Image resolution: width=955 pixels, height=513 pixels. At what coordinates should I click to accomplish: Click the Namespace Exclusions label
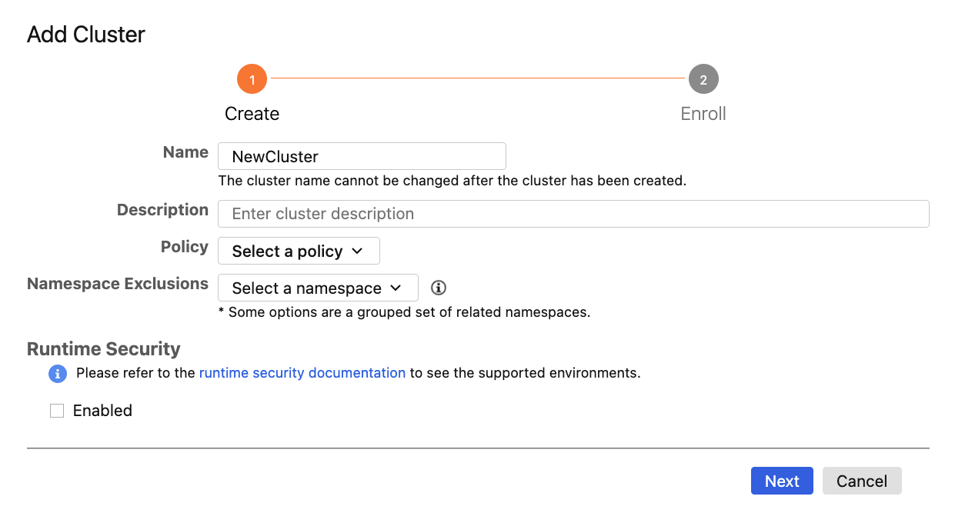pyautogui.click(x=118, y=284)
